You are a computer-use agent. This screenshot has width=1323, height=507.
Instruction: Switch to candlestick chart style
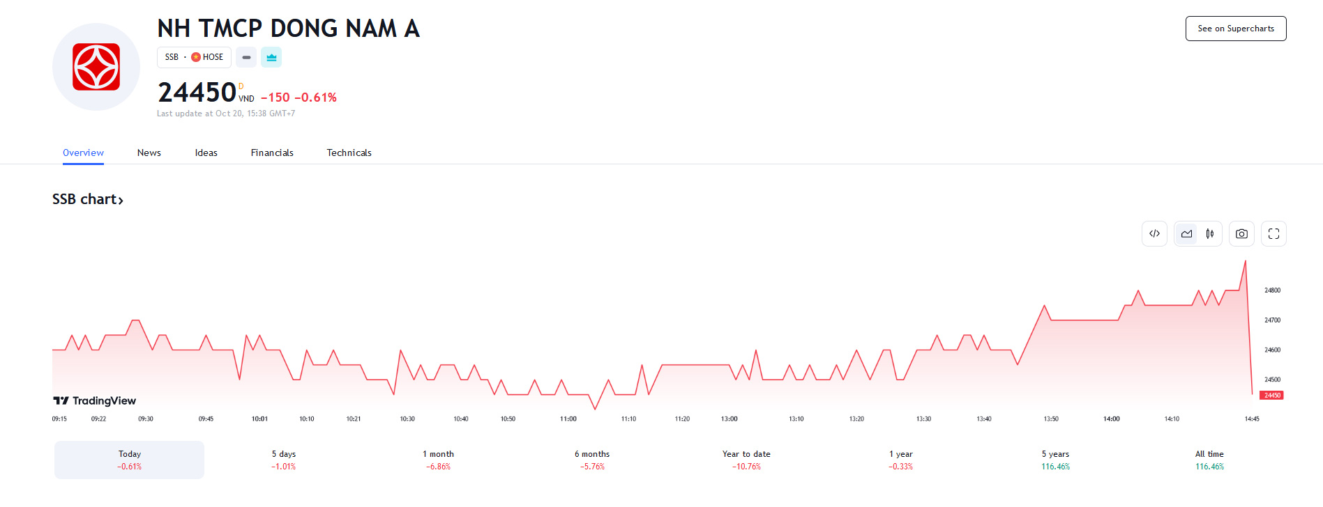tap(1210, 234)
